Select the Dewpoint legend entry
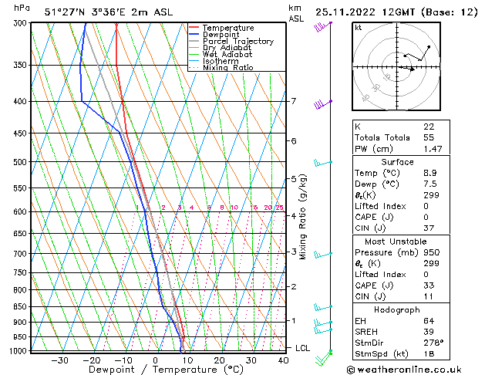485x375 pixels. click(x=223, y=35)
